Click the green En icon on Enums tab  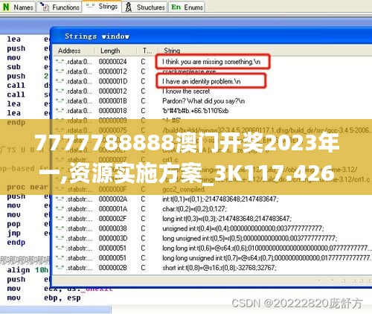[x=176, y=7]
